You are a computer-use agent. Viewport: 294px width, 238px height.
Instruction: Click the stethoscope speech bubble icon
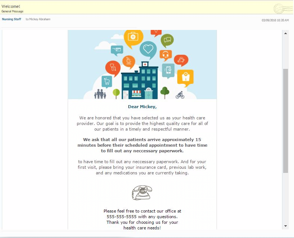tap(113, 68)
